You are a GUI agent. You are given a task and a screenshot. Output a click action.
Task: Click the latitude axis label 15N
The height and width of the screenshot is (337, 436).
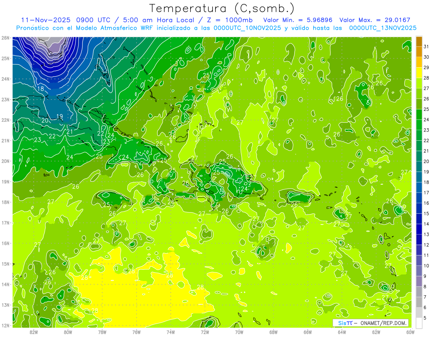point(5,264)
